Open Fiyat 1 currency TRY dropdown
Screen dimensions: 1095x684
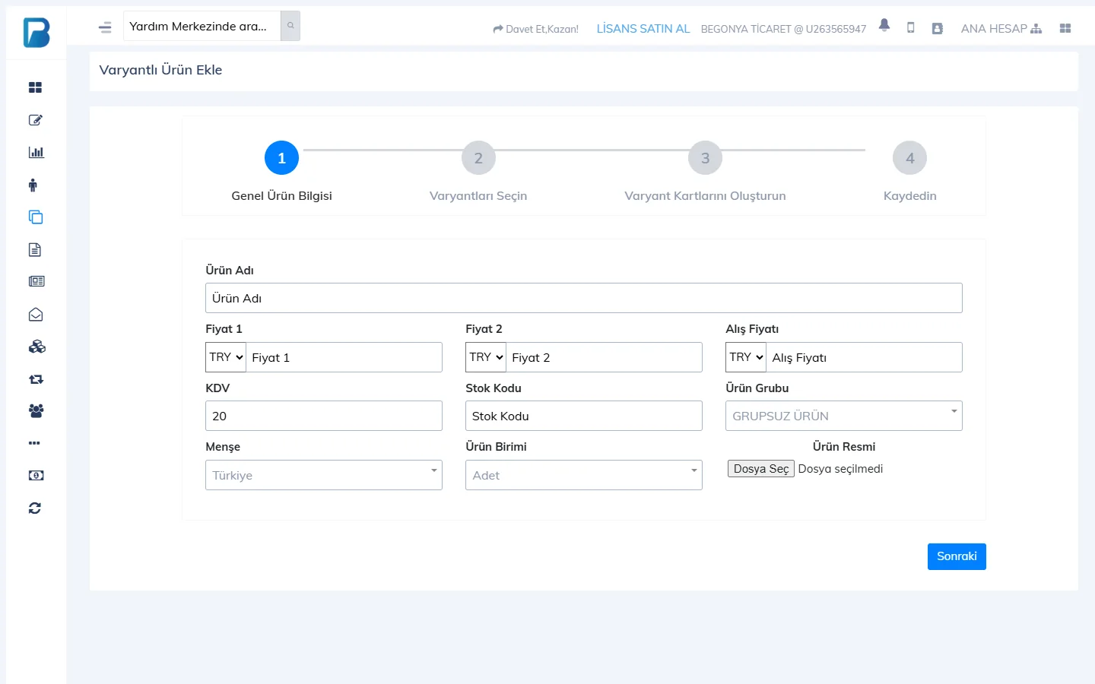click(x=226, y=357)
